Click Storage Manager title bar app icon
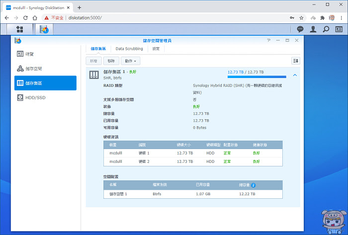 coord(18,41)
